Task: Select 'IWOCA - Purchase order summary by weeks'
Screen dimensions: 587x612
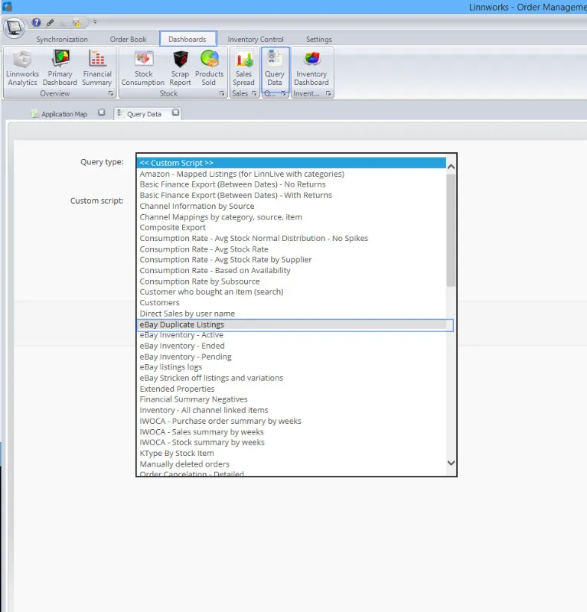Action: [x=292, y=422]
